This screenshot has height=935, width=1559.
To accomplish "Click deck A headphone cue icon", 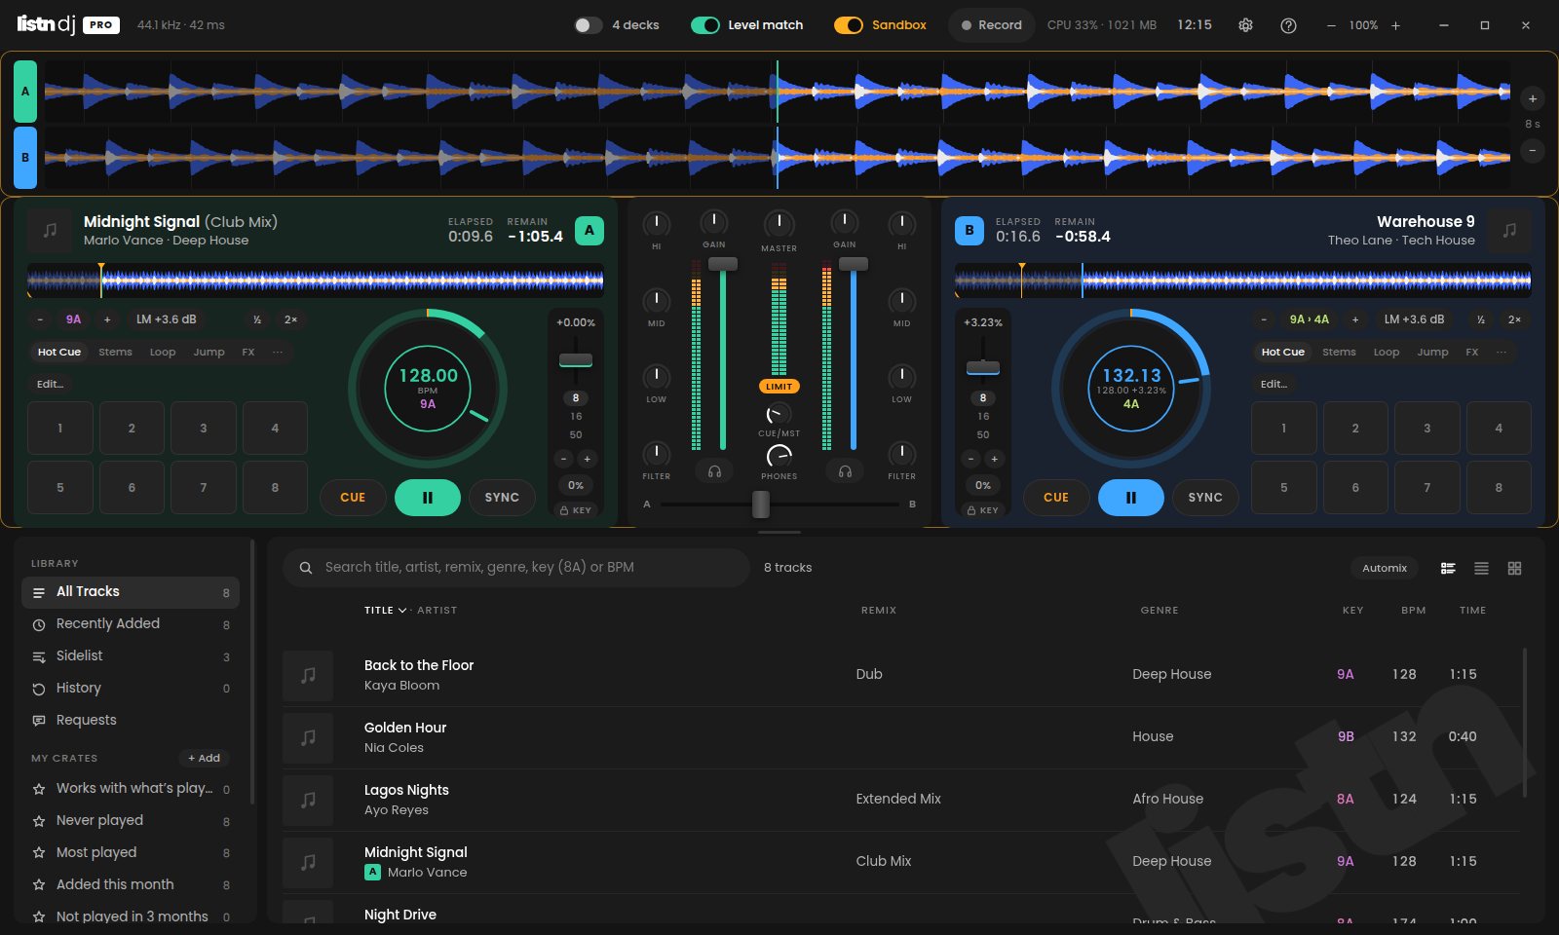I will click(x=714, y=471).
